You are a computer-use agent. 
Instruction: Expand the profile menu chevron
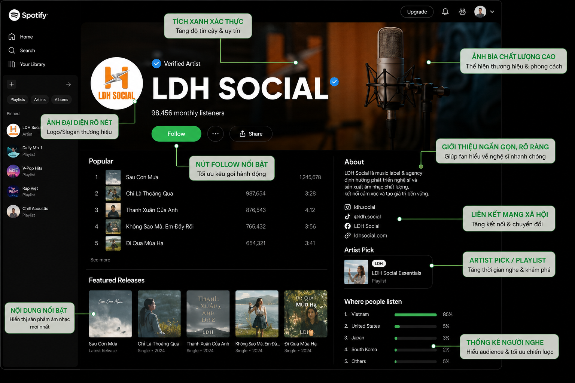click(492, 12)
